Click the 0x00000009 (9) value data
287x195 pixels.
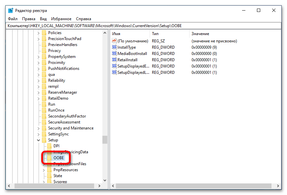click(204, 47)
